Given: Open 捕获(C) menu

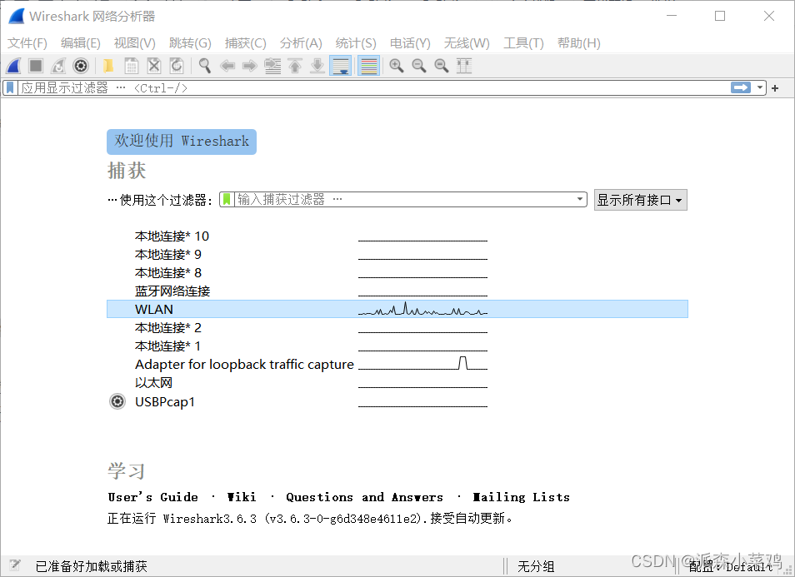Looking at the screenshot, I should coord(245,43).
